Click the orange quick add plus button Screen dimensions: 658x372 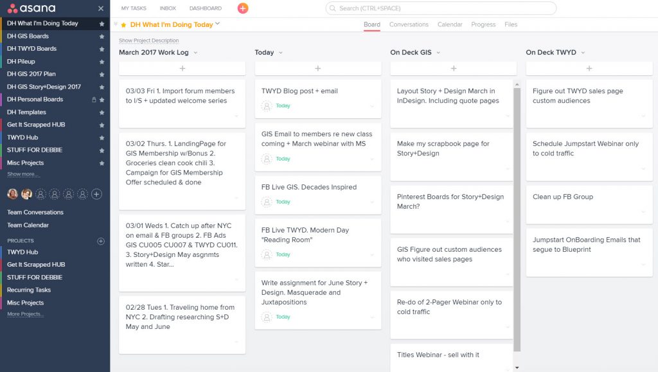[x=242, y=8]
